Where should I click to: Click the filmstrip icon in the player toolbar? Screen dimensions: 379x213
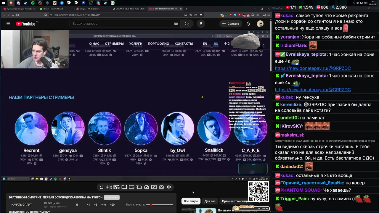pos(139,187)
